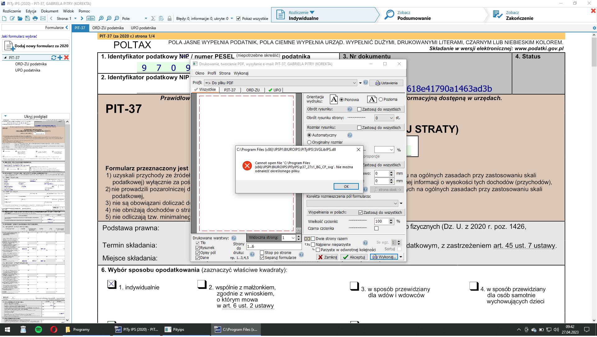Click the sum (sigma) icon
The width and height of the screenshot is (597, 337).
153,19
